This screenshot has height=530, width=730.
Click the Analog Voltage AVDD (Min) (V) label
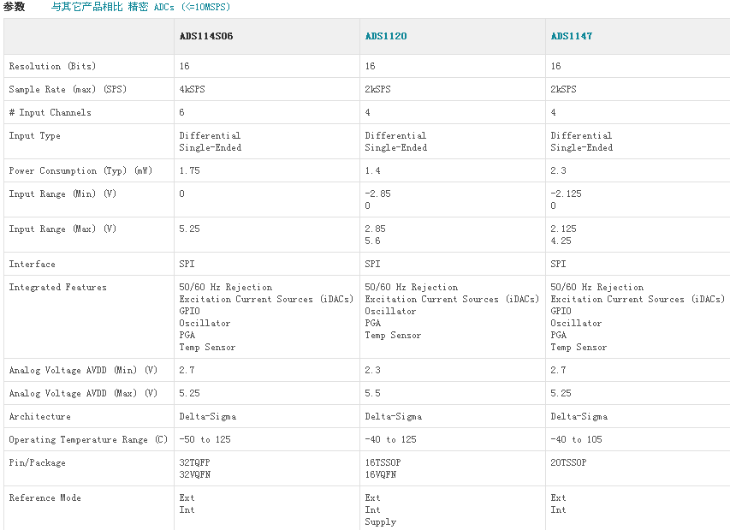83,370
